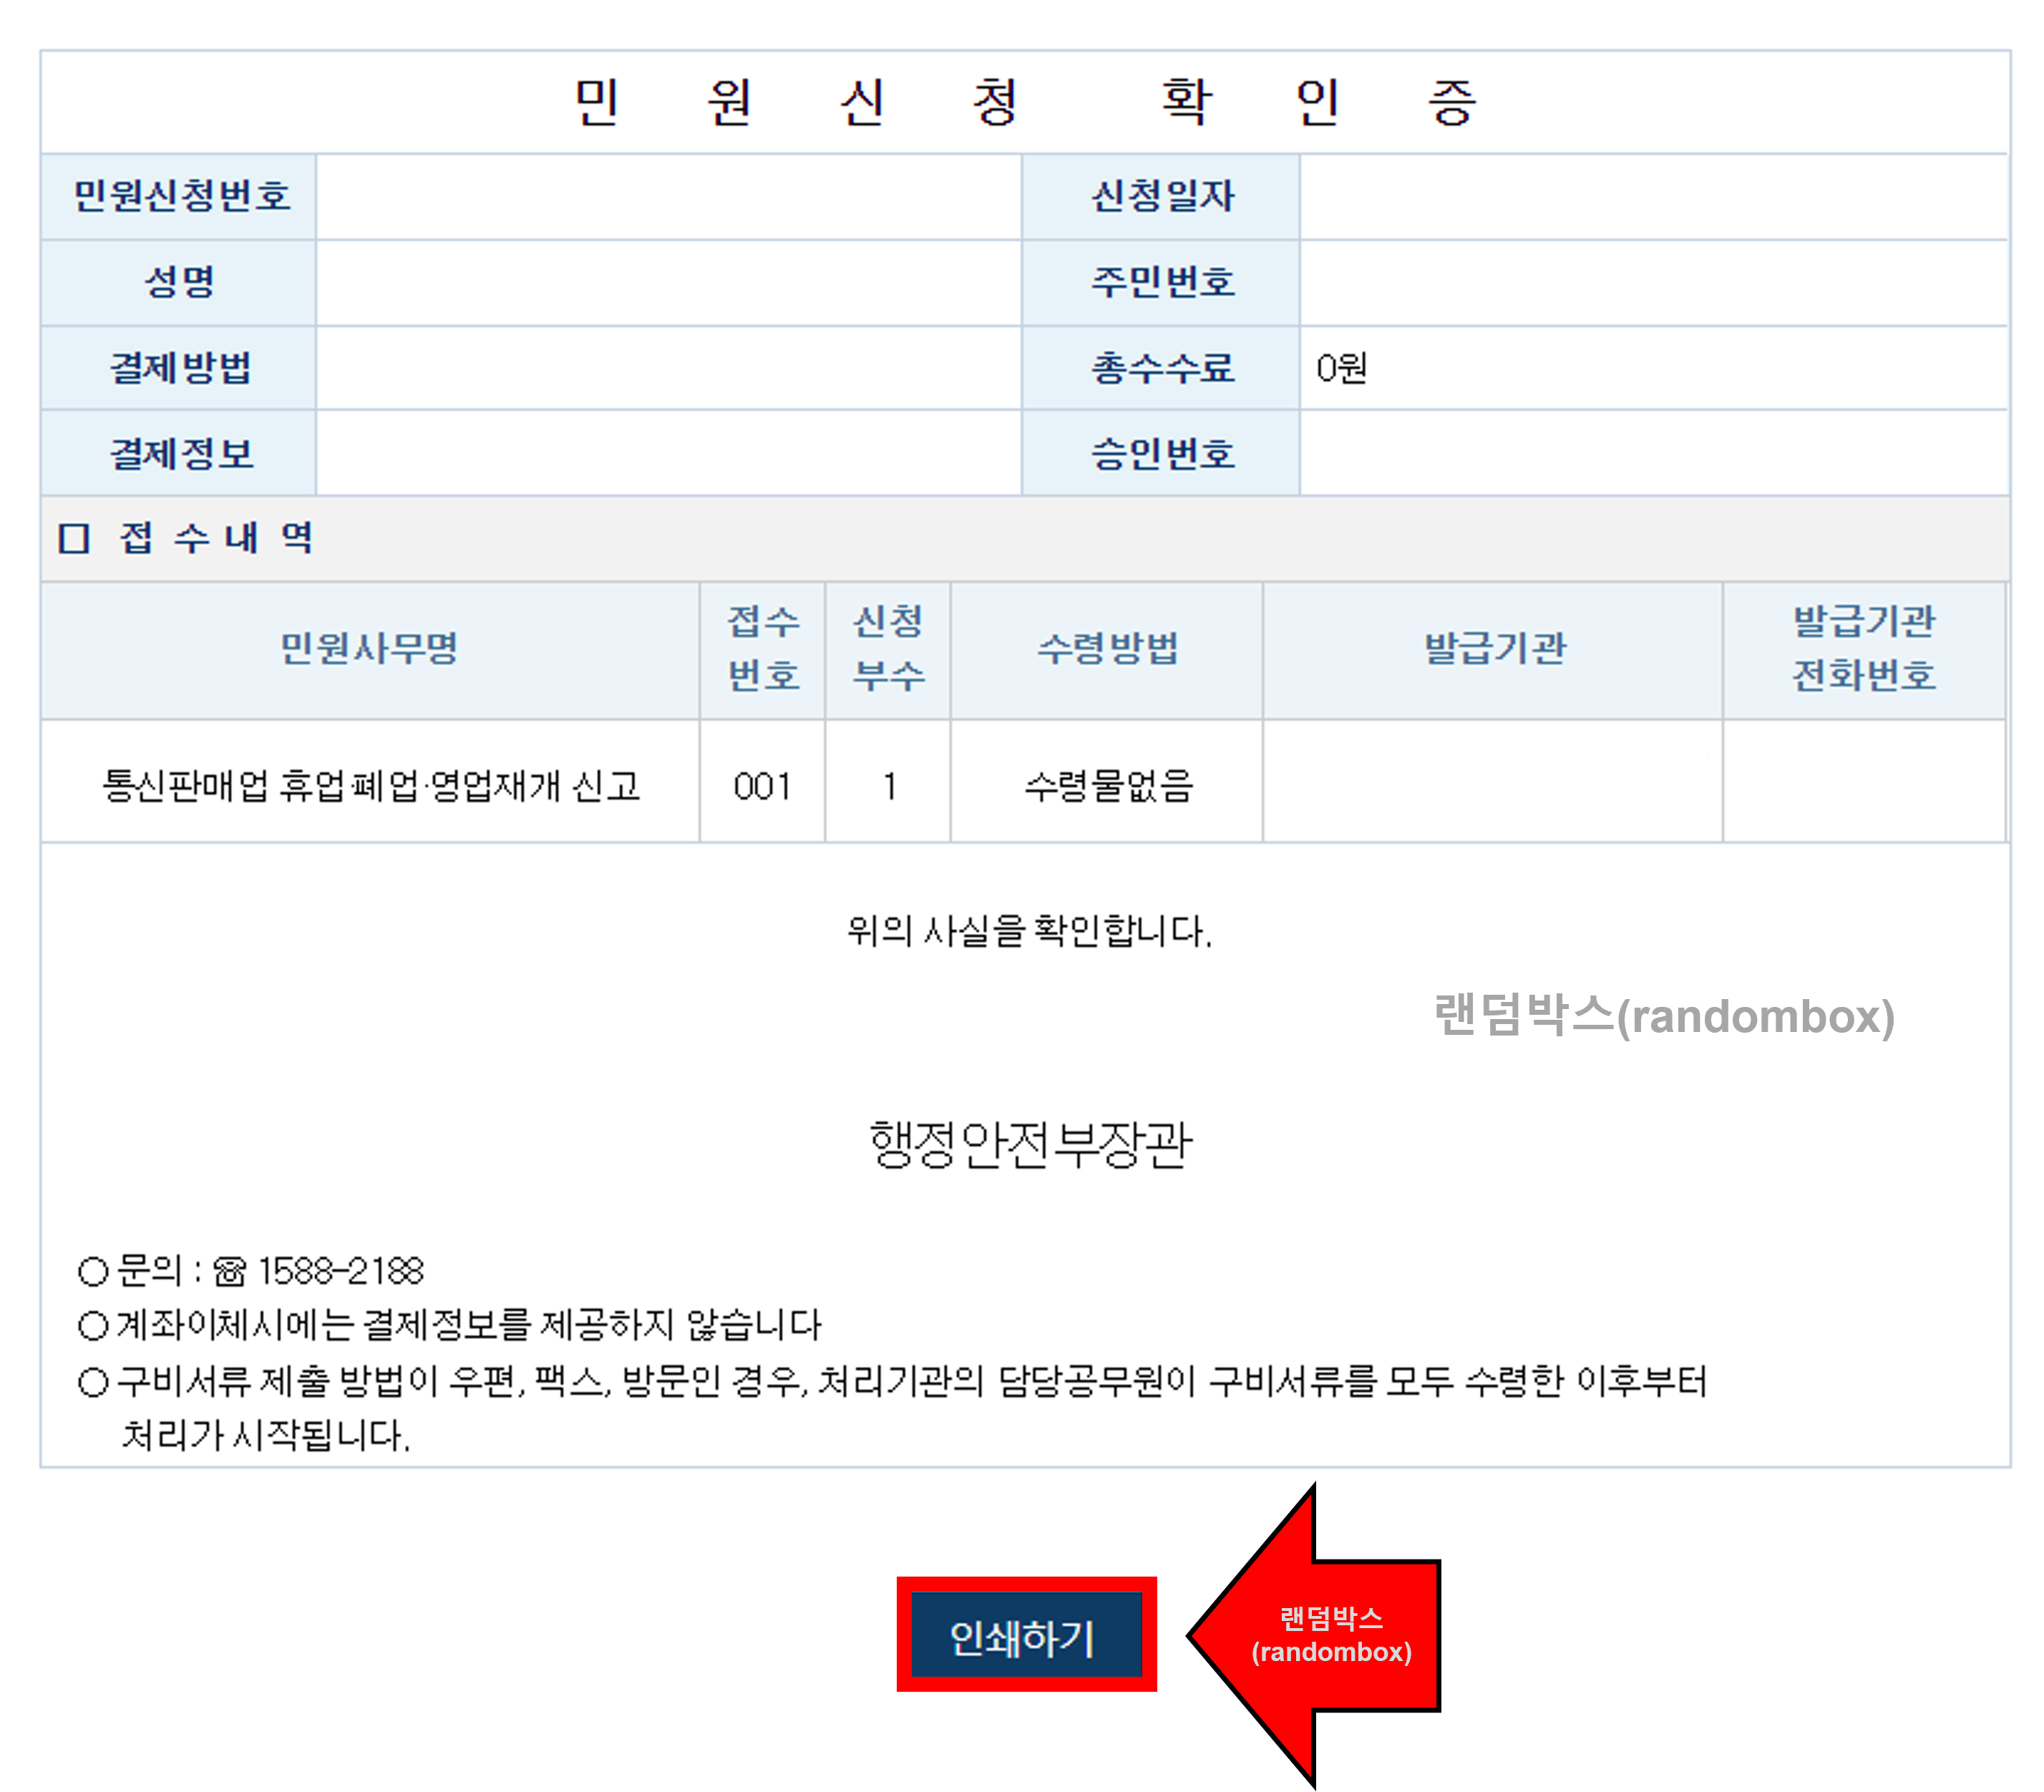The image size is (2044, 1792).
Task: Click the square icon beside 접수내역
Action: tap(74, 539)
